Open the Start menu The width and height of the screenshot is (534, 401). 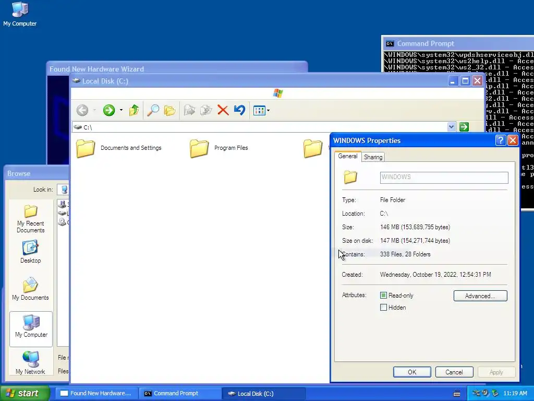click(25, 393)
